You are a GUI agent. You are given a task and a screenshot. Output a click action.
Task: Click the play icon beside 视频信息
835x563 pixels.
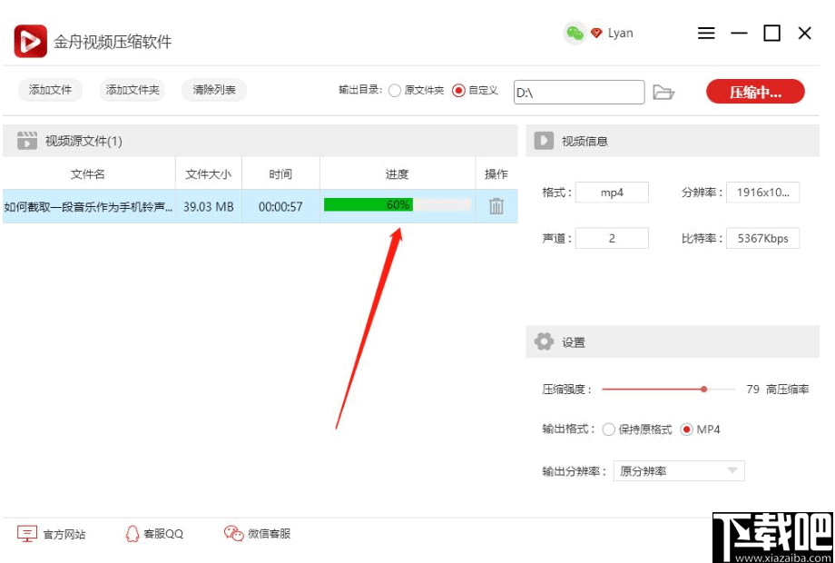click(x=543, y=140)
